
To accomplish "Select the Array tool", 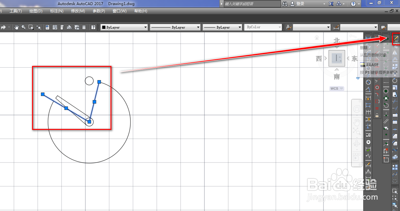I will 395,67.
